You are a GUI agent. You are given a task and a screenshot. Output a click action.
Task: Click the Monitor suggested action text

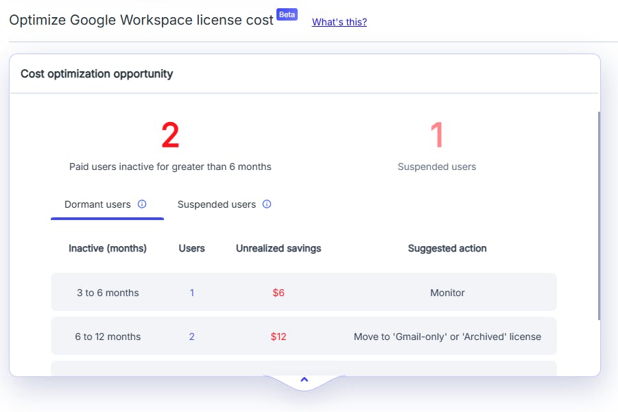click(x=447, y=293)
